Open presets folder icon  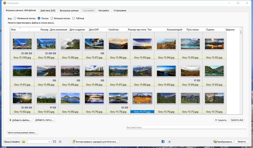pyautogui.click(x=23, y=142)
